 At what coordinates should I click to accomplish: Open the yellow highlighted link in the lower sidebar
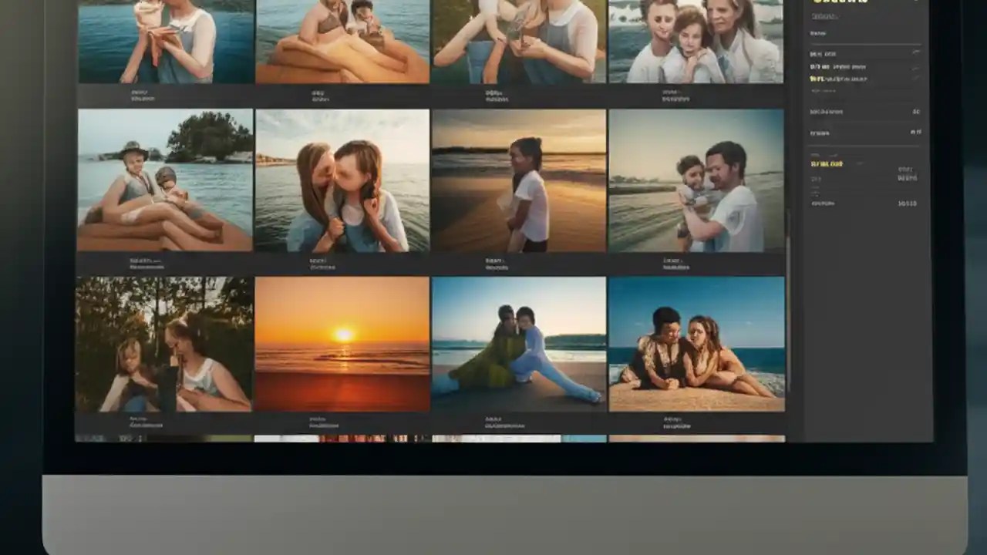point(827,163)
